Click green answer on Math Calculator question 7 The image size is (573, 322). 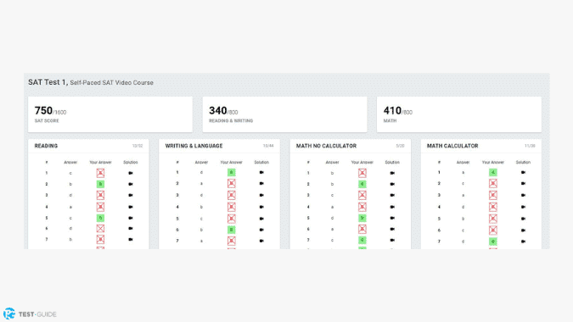pyautogui.click(x=493, y=241)
